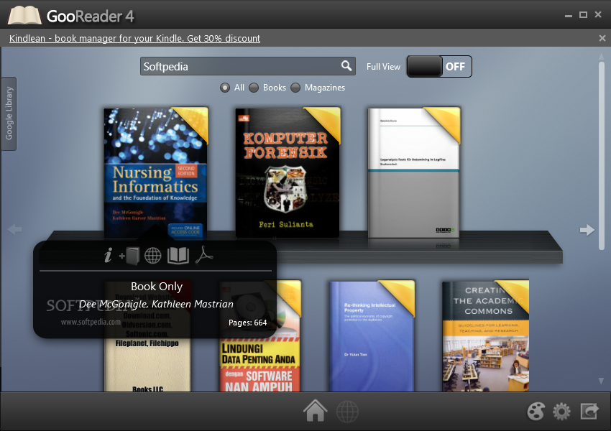
Task: Click the globe icon in bottom bar
Action: coord(347,411)
